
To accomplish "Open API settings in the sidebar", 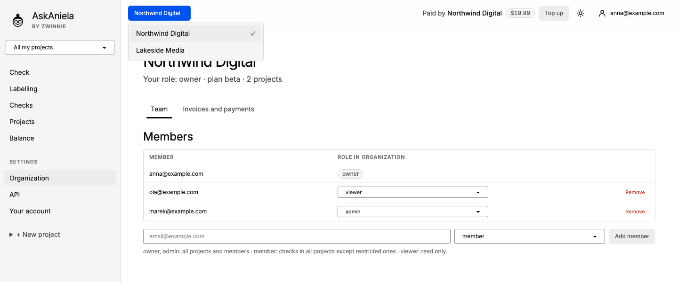I will (60, 195).
